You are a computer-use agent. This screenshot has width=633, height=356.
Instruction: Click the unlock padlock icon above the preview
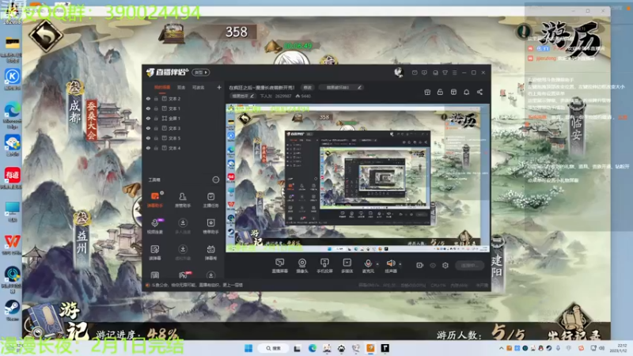point(440,92)
